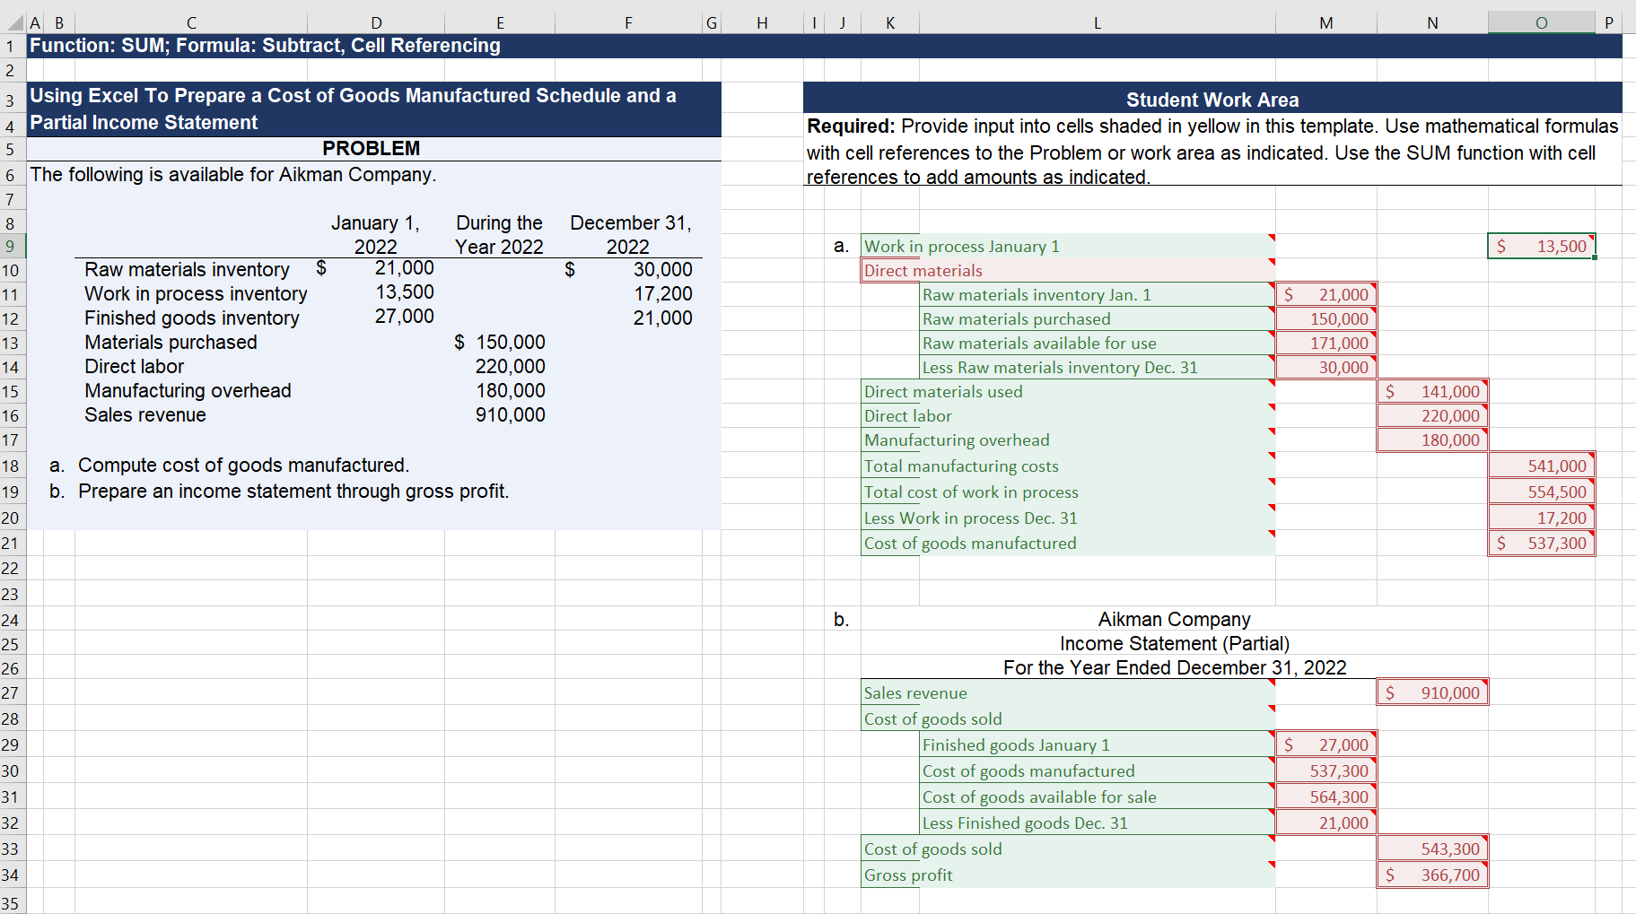Click the PROBLEM heading cell

tap(371, 148)
